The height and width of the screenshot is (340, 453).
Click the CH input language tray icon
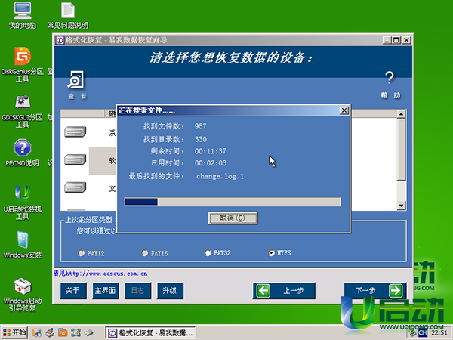click(423, 333)
